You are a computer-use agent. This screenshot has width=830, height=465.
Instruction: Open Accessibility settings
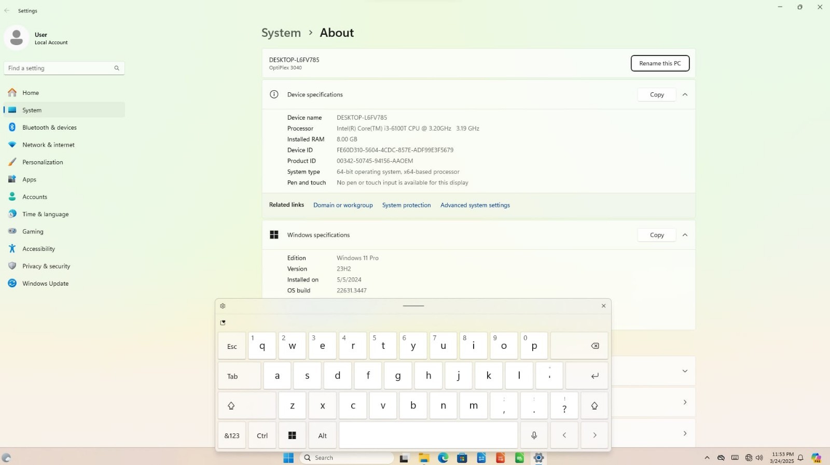pos(64,249)
